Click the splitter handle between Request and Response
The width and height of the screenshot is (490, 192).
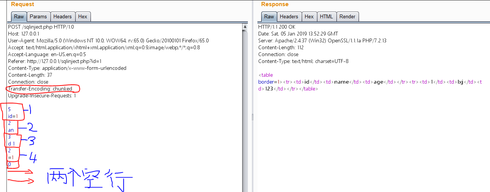[252, 117]
